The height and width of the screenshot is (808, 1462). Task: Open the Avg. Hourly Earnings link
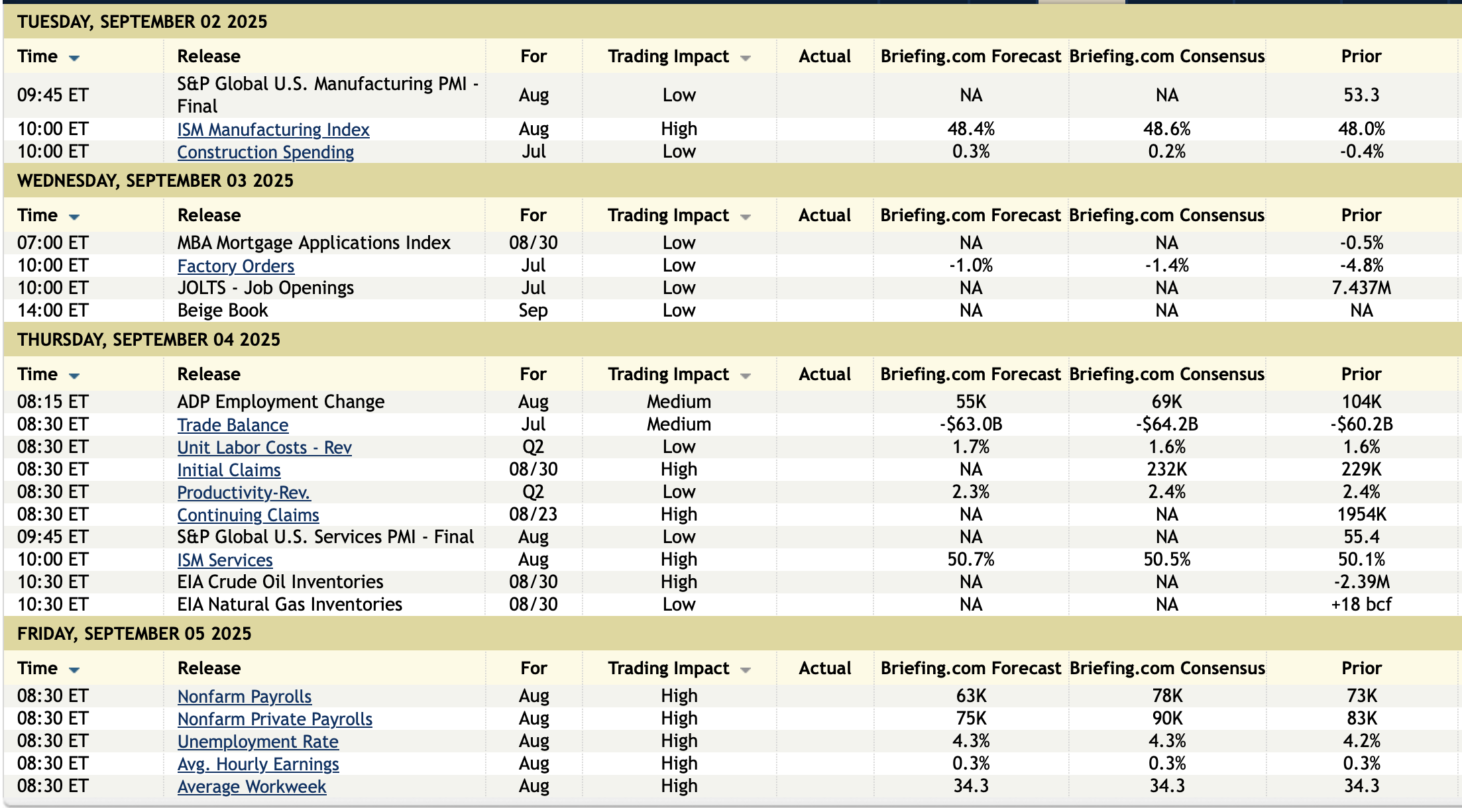[258, 764]
